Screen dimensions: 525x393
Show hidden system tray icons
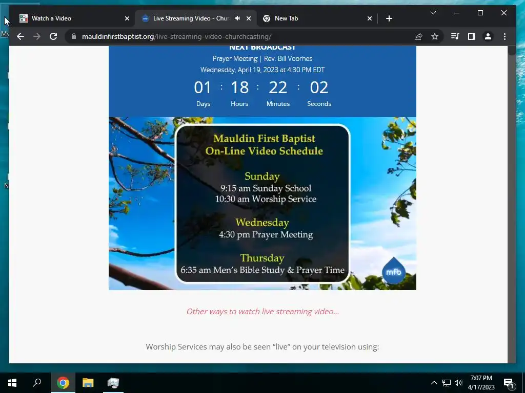(434, 383)
